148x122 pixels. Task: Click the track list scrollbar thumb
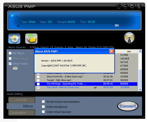pos(140,79)
